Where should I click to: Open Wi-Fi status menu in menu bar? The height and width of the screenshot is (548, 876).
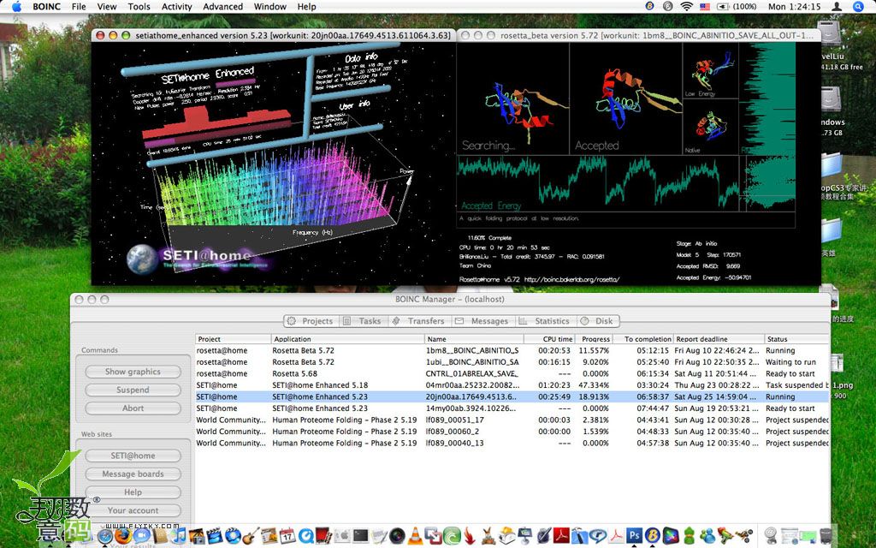pyautogui.click(x=687, y=6)
